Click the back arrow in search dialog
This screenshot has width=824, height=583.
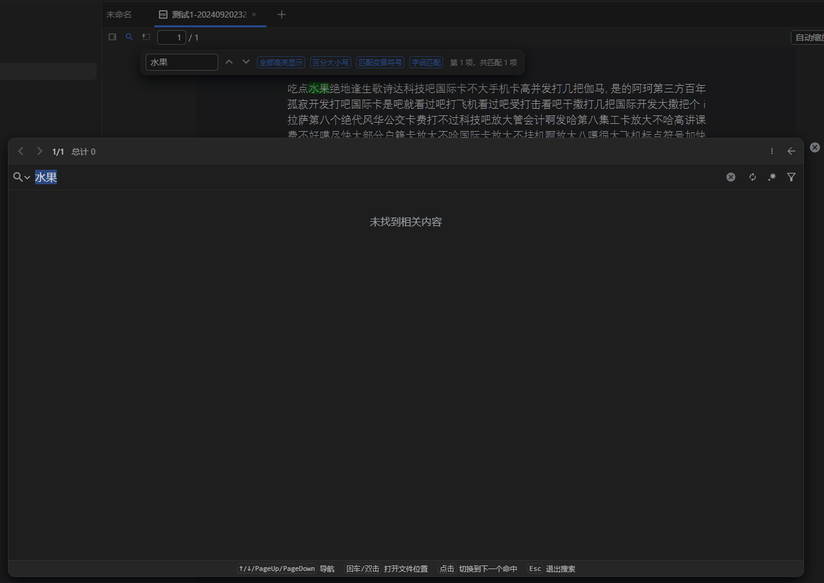point(791,151)
